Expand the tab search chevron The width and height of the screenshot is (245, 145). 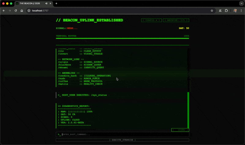[x=241, y=3]
